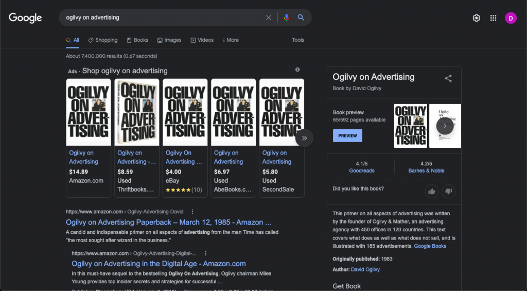Click the magnifier search button
The width and height of the screenshot is (527, 291).
point(301,18)
